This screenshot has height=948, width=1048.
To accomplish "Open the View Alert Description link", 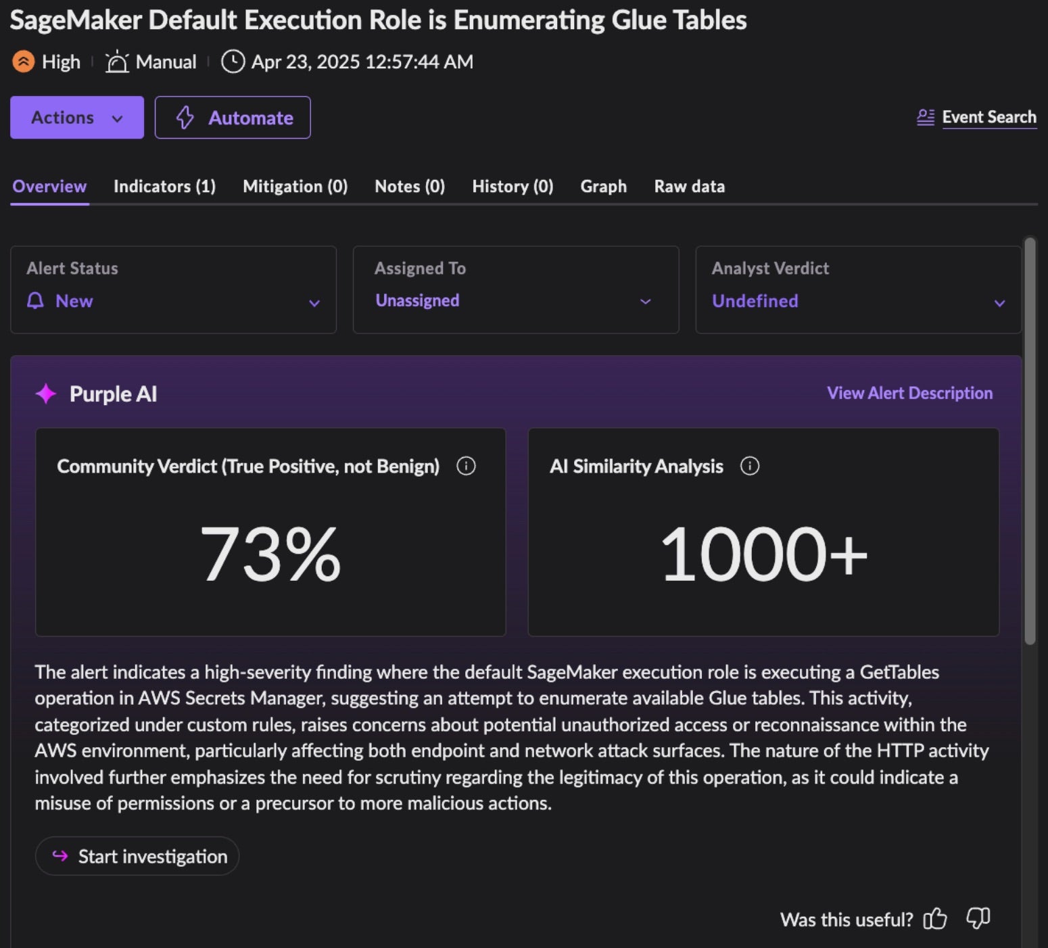I will 909,394.
